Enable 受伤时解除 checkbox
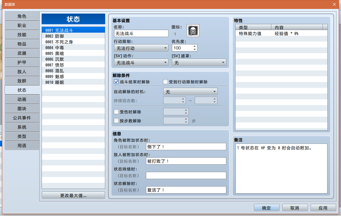Screen dimensions: 341x216 click(116, 112)
